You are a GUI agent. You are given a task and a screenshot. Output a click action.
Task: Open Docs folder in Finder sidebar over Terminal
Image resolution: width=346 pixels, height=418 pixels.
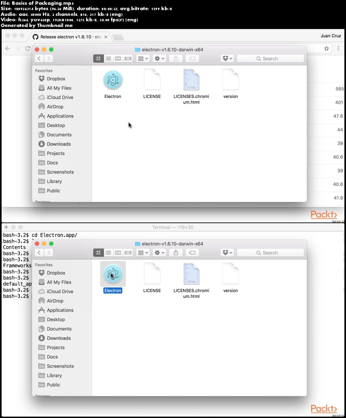pyautogui.click(x=48, y=357)
